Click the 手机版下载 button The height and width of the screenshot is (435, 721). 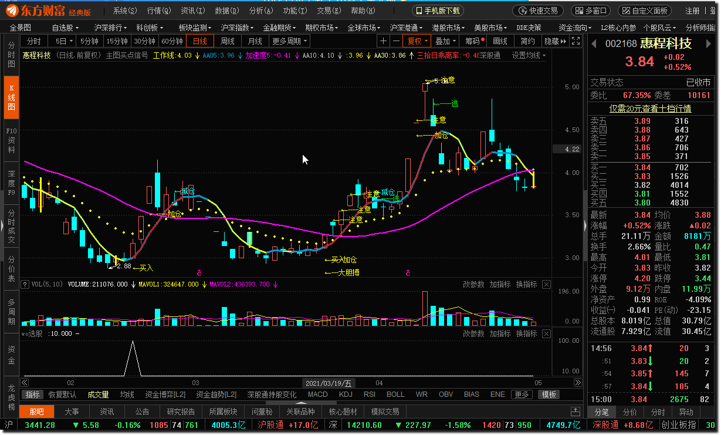438,11
